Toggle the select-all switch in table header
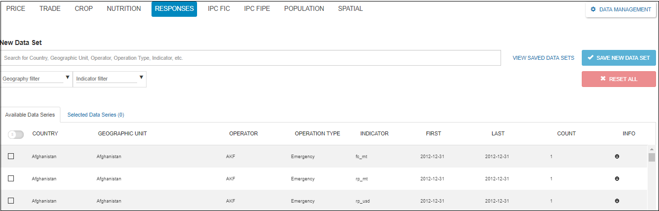This screenshot has height=211, width=659. pos(16,134)
